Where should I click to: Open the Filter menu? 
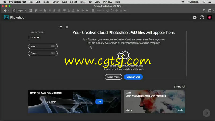83,2
